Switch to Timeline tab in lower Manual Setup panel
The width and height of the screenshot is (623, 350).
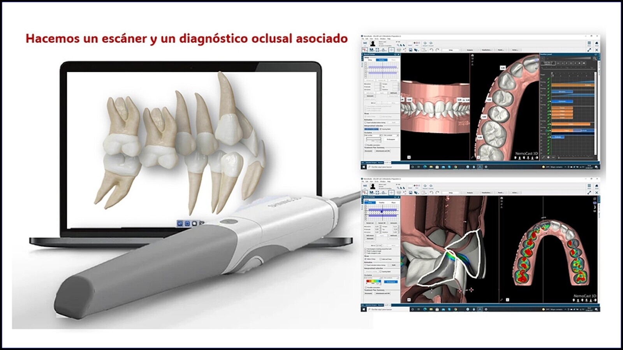point(382,203)
